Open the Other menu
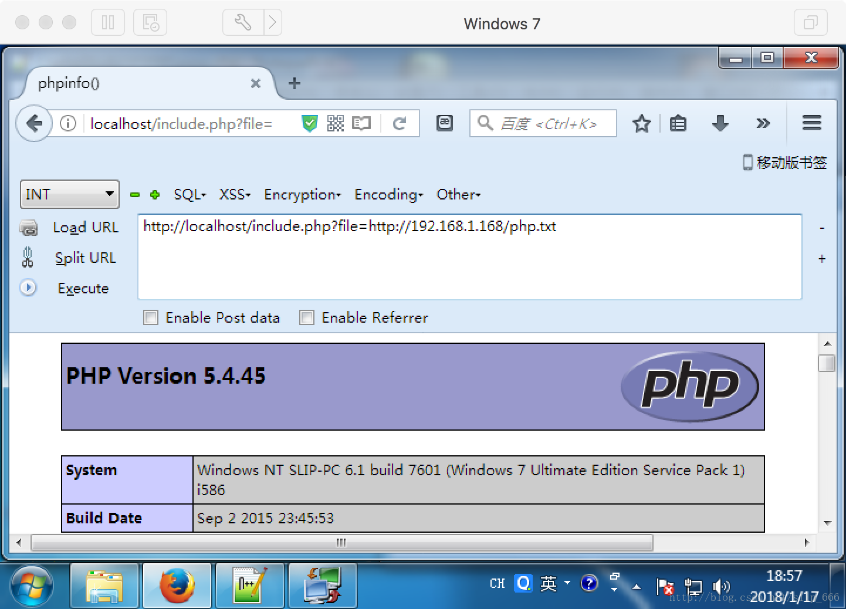The image size is (846, 609). pos(458,195)
